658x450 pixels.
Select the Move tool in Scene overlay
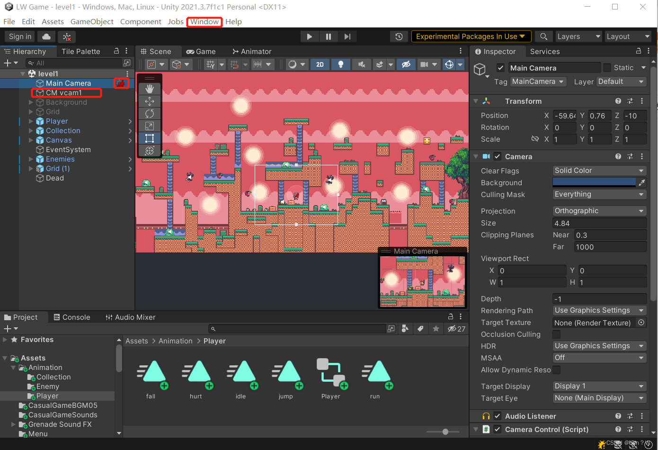(x=150, y=101)
